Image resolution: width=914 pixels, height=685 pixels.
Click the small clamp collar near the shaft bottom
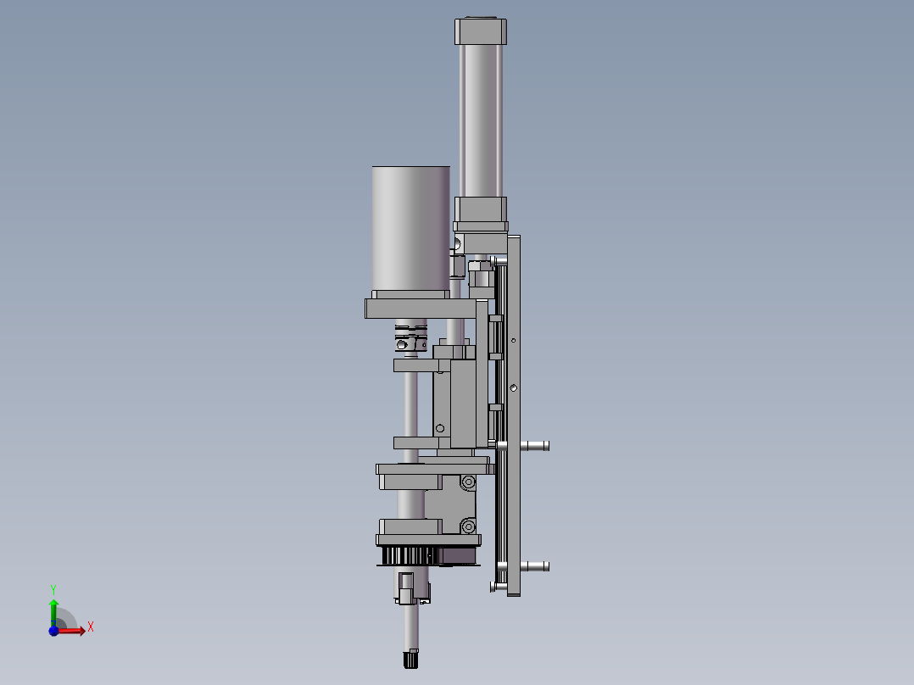coord(409,588)
